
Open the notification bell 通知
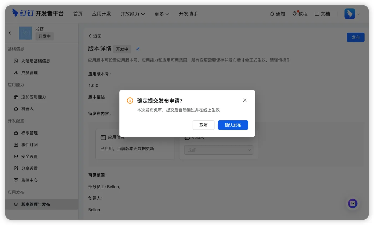tap(277, 14)
